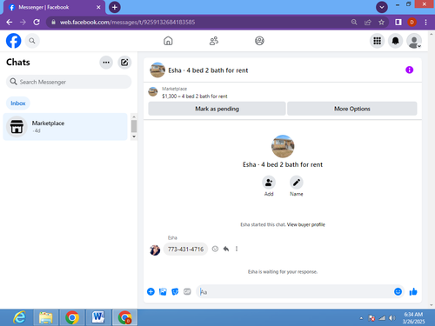435x326 pixels.
Task: Open View buyer profile link
Action: pyautogui.click(x=306, y=224)
